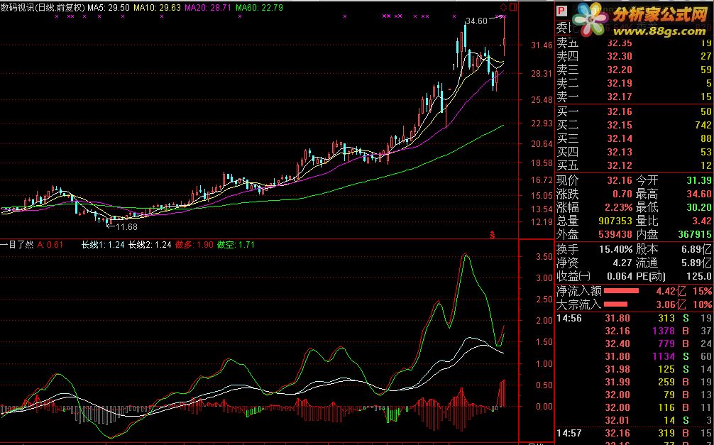
Task: Click the 做空: 1.71 indicator label
Action: (236, 245)
